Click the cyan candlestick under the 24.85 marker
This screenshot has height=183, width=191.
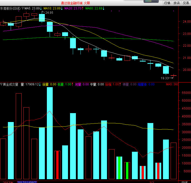coord(42,18)
